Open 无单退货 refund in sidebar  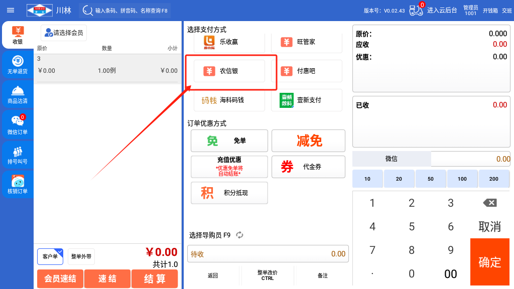coord(18,65)
